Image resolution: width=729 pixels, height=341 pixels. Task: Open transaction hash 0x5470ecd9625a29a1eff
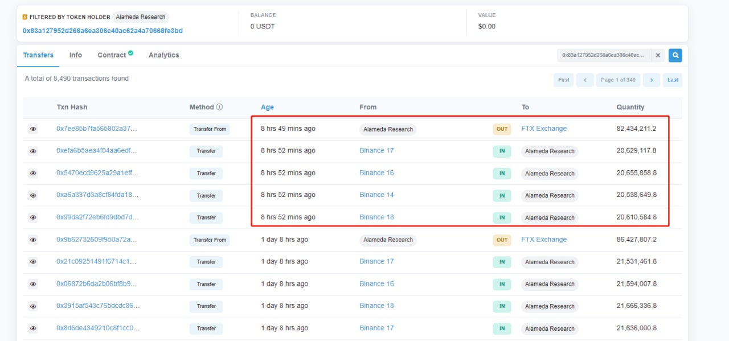click(97, 173)
